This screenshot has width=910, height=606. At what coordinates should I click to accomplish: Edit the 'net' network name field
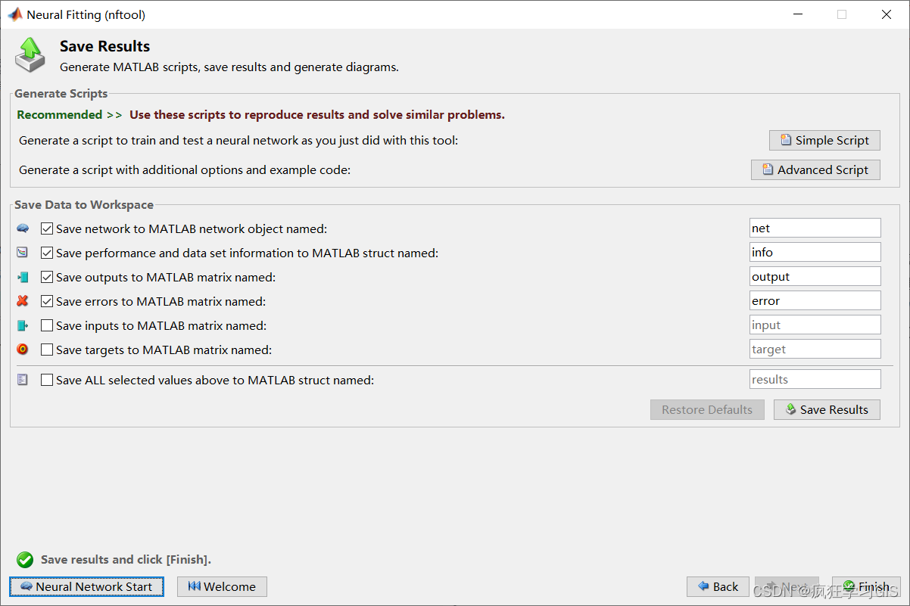(x=815, y=228)
